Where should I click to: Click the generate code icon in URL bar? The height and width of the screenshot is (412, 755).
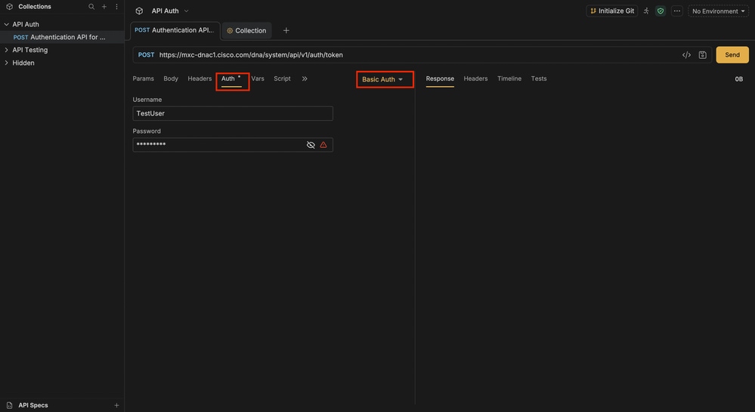tap(687, 55)
